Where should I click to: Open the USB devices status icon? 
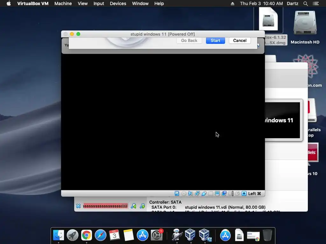[204, 193]
